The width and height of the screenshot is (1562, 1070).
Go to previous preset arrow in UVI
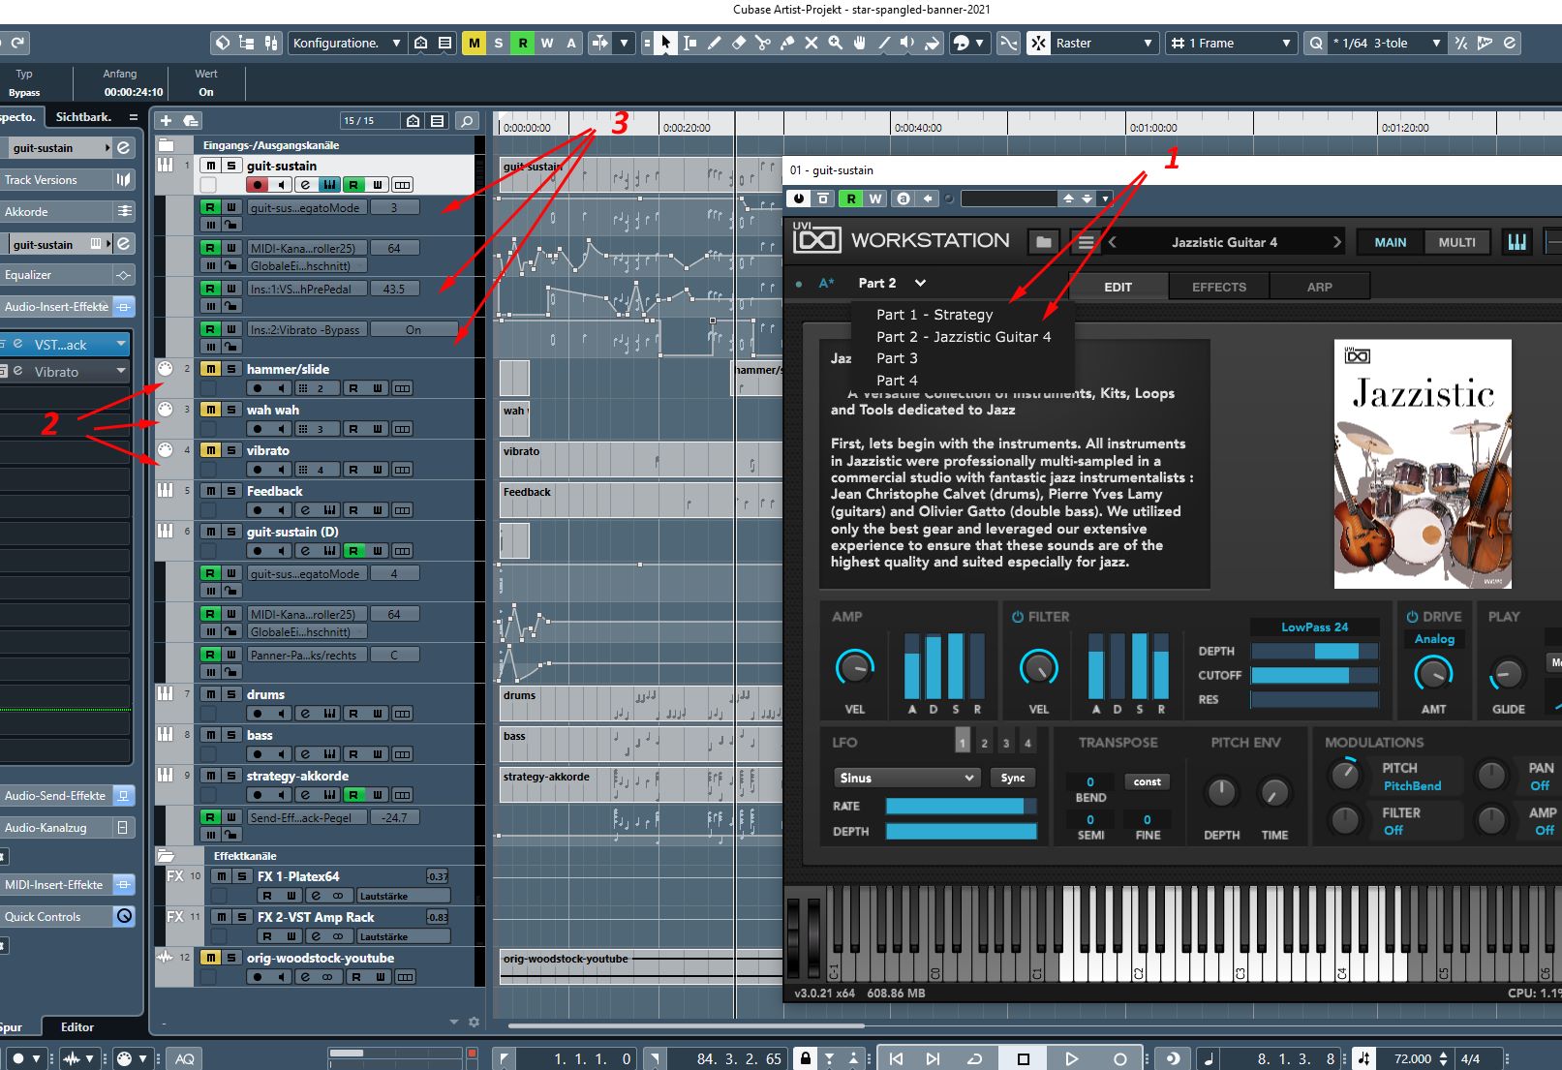click(1112, 242)
